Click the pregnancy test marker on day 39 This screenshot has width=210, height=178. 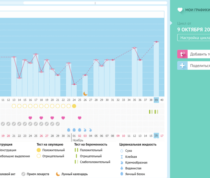pos(156,112)
